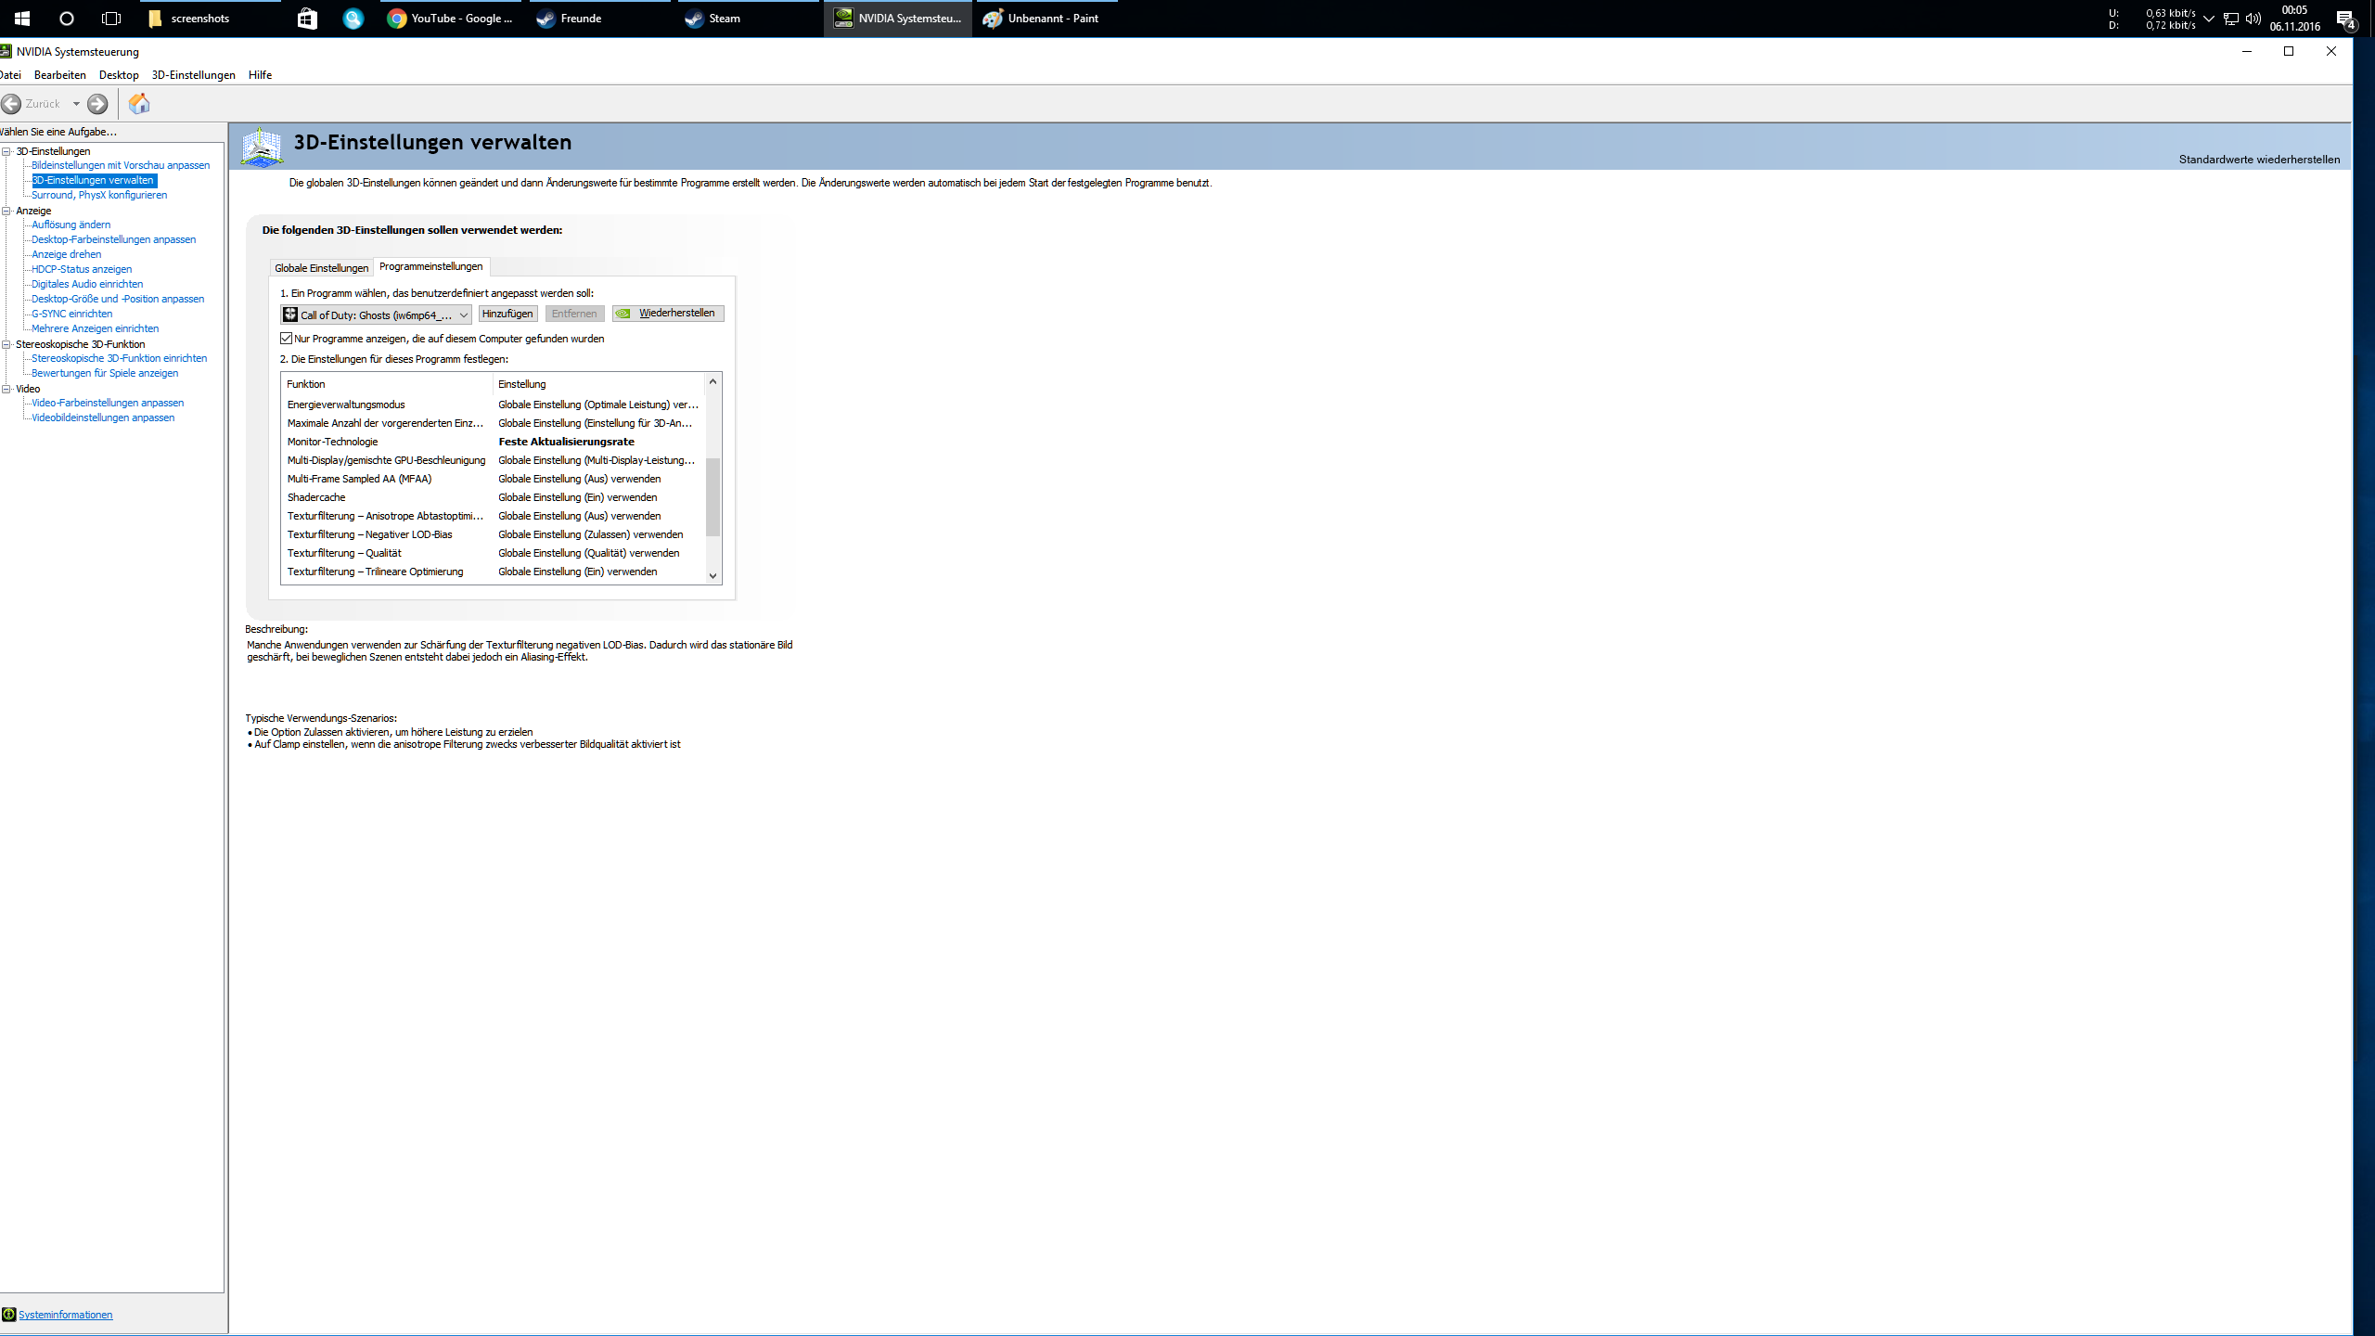Open the 3D-Einstellungen menu
The height and width of the screenshot is (1336, 2375).
(193, 75)
